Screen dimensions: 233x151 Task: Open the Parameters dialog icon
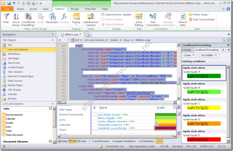(52, 18)
